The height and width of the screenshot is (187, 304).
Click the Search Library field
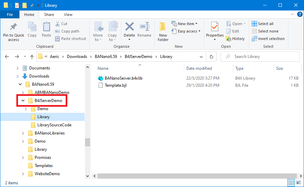tap(260, 57)
